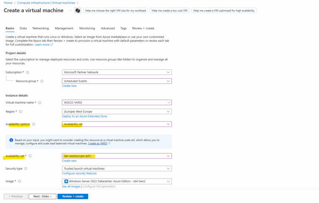Click See all images link
The width and height of the screenshot is (319, 203).
coord(71,186)
